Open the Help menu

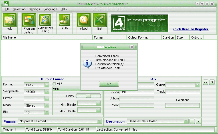[x=64, y=9]
